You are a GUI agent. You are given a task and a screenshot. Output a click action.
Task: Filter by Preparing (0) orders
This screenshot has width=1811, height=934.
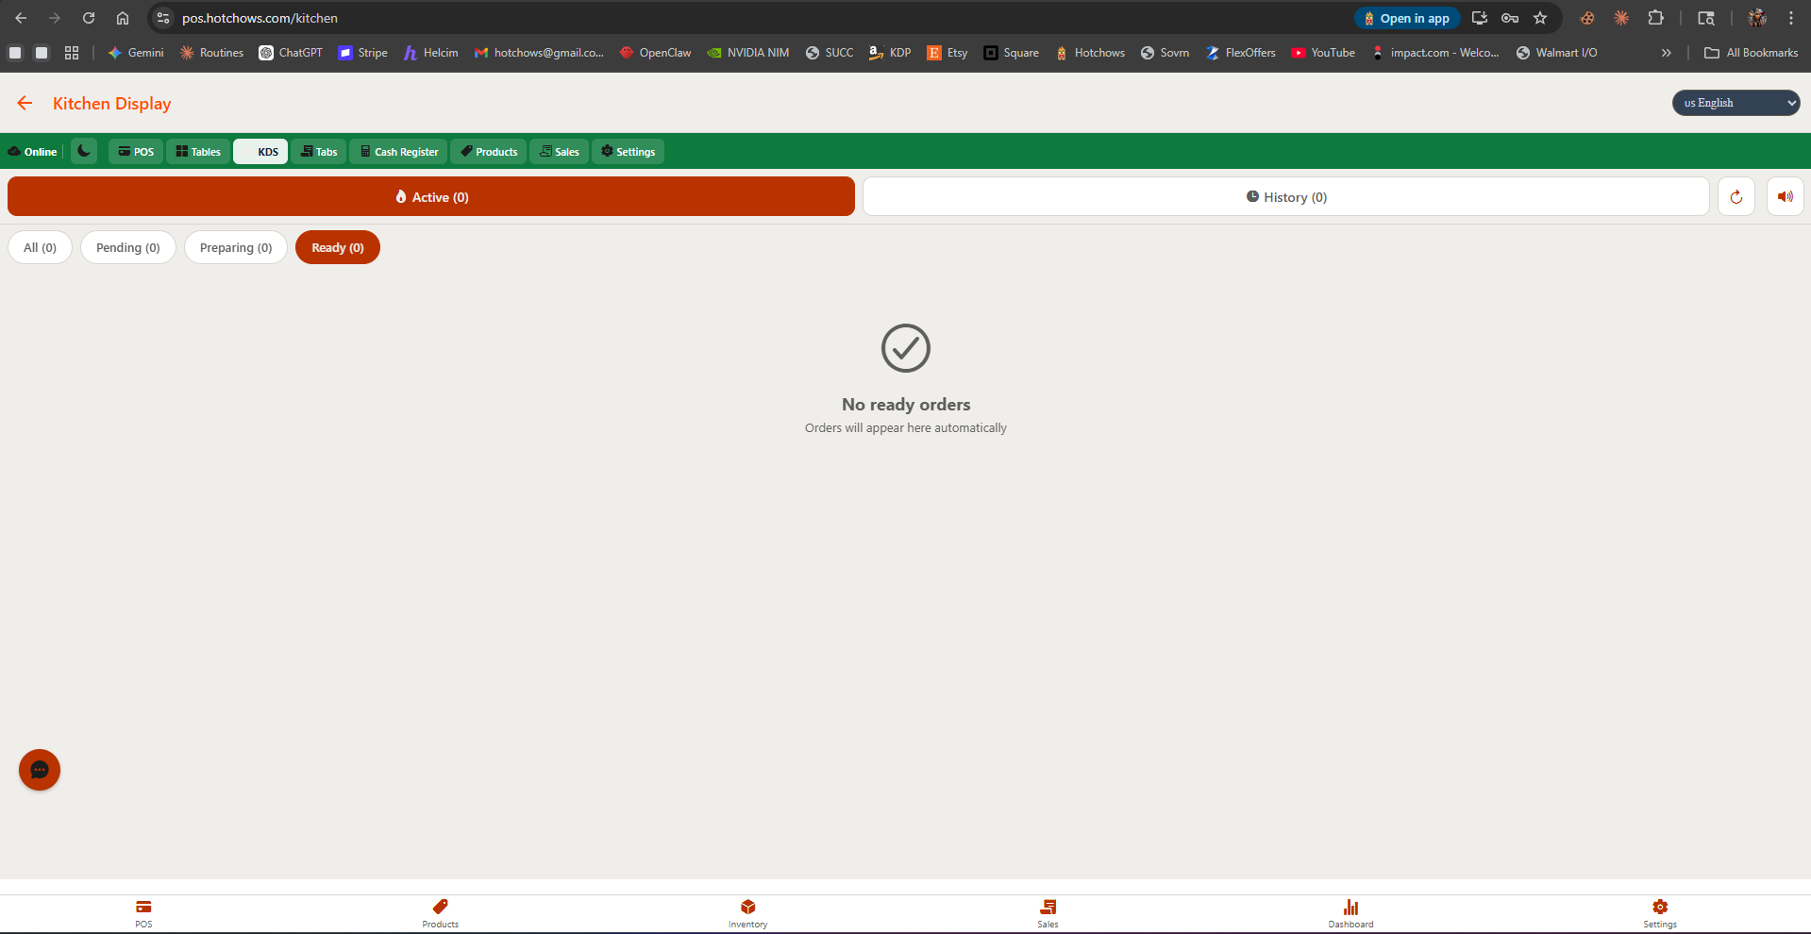(236, 247)
